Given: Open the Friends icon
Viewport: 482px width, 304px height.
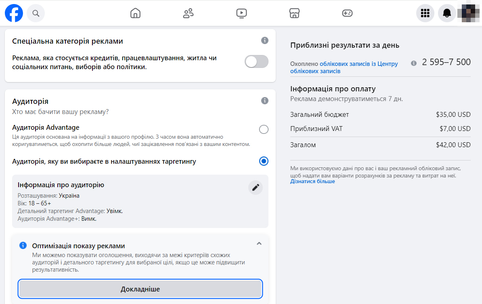Looking at the screenshot, I should 188,13.
